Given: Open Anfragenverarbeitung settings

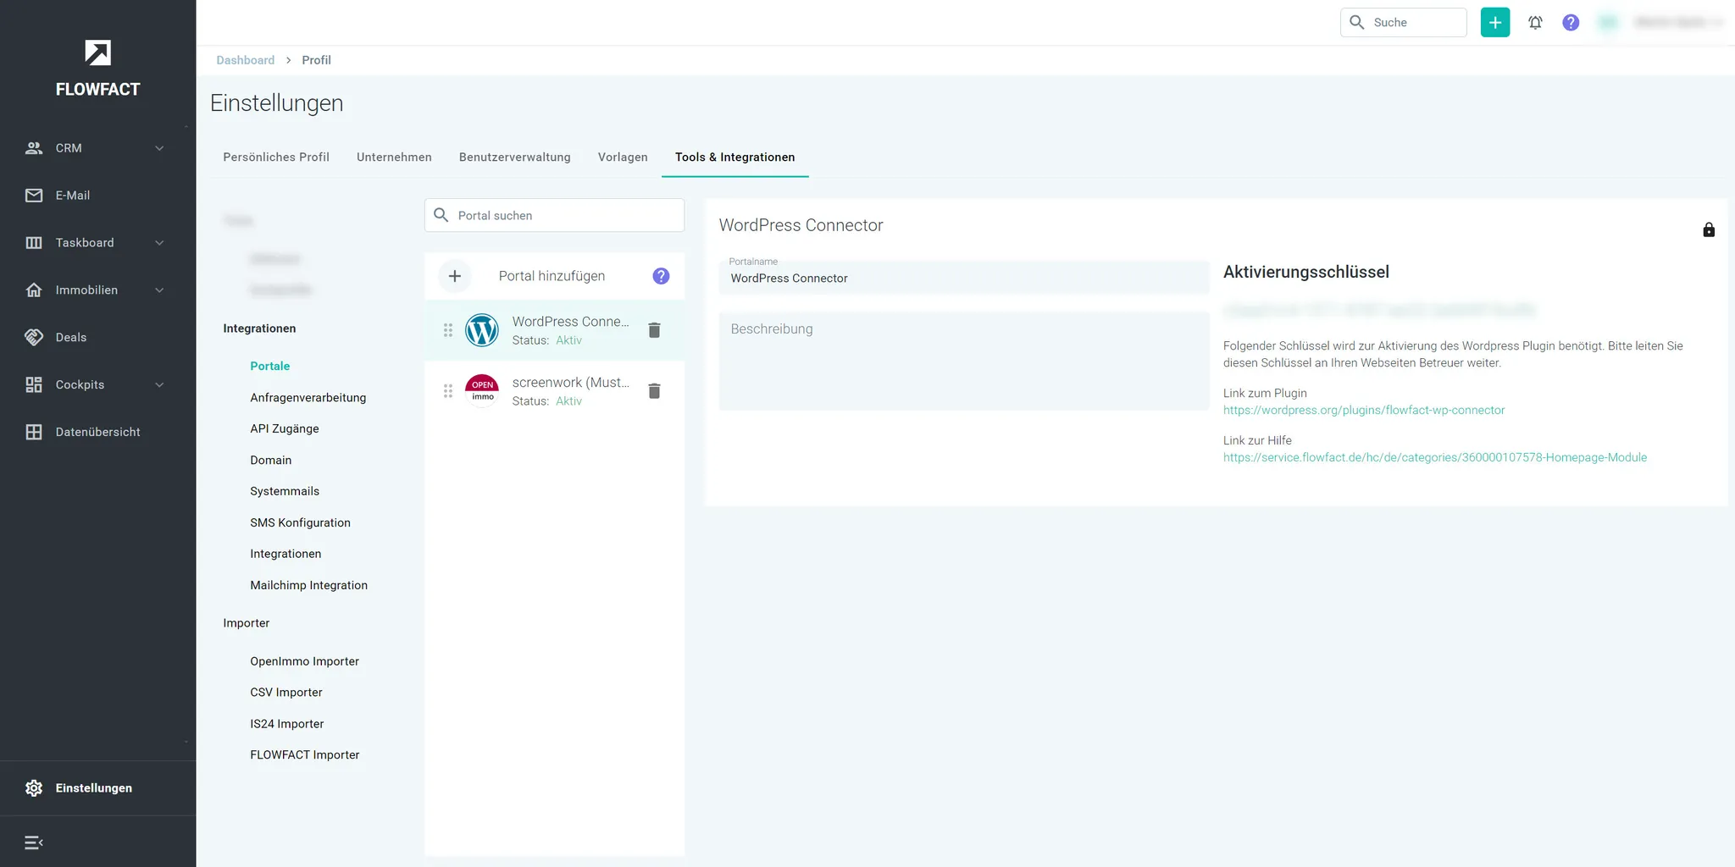Looking at the screenshot, I should click(308, 398).
